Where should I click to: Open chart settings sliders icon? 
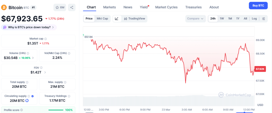pos(263,19)
